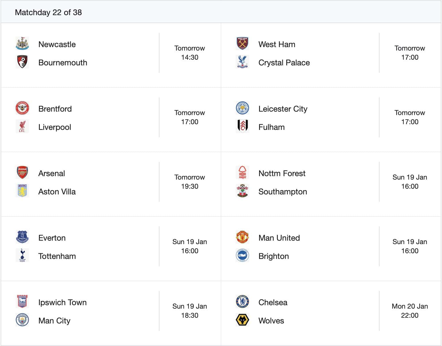
Task: Open the Man United team link
Action: (x=279, y=238)
